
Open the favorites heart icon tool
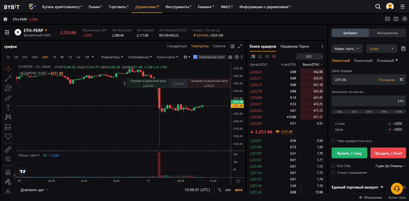pyautogui.click(x=8, y=136)
